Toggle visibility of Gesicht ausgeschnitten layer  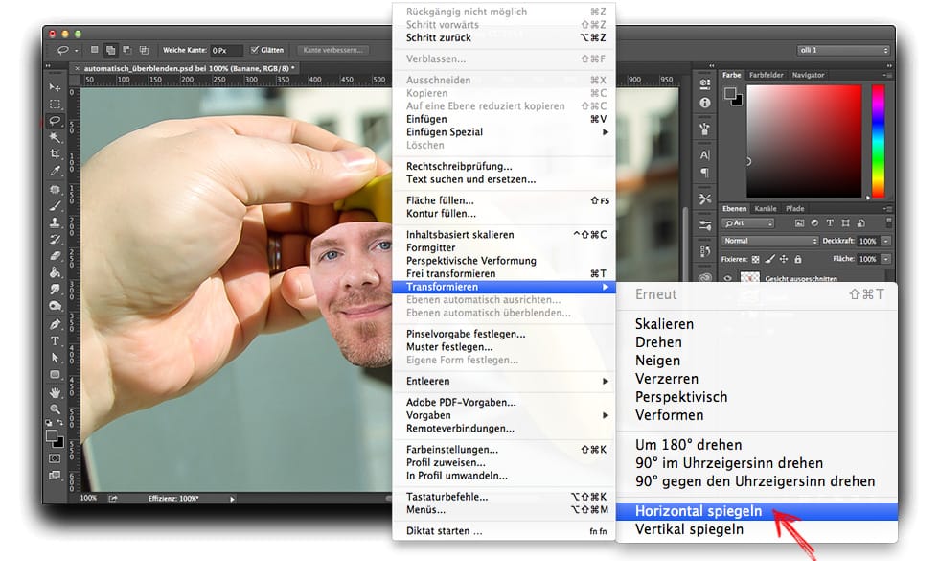point(727,279)
